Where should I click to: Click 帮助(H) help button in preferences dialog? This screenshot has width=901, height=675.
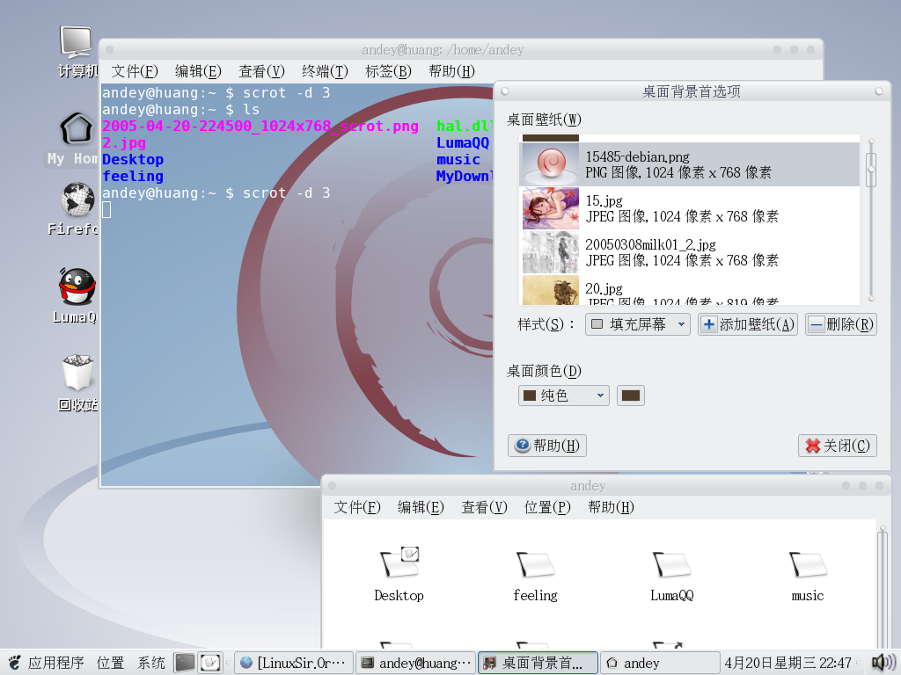coord(547,446)
